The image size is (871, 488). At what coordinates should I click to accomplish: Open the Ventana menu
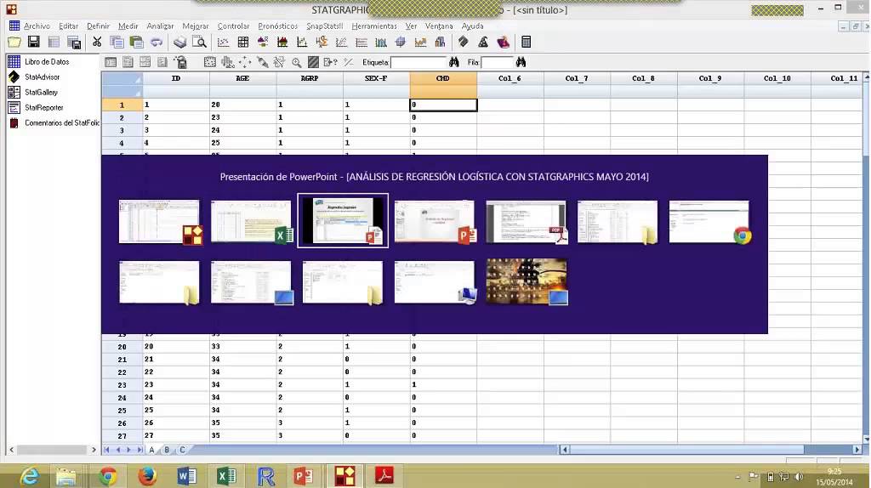[439, 26]
